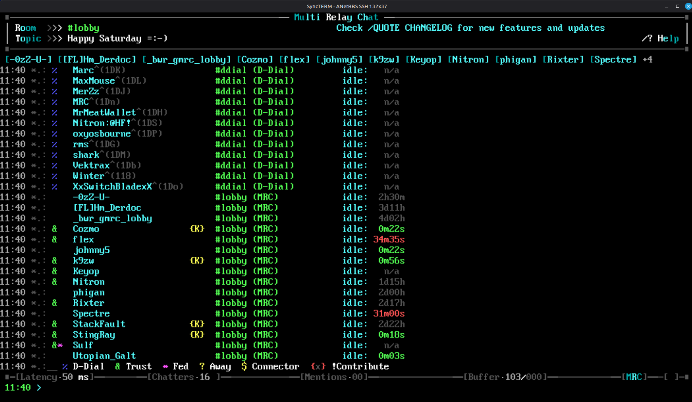Click the Chatters 16 status indicator
The width and height of the screenshot is (692, 402).
point(184,377)
